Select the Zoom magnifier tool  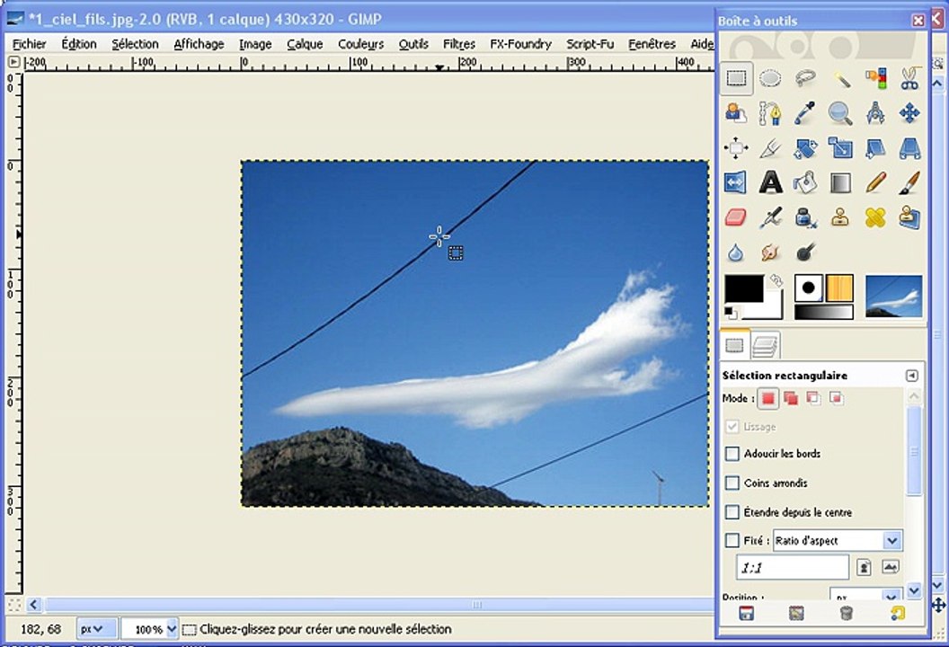(840, 112)
